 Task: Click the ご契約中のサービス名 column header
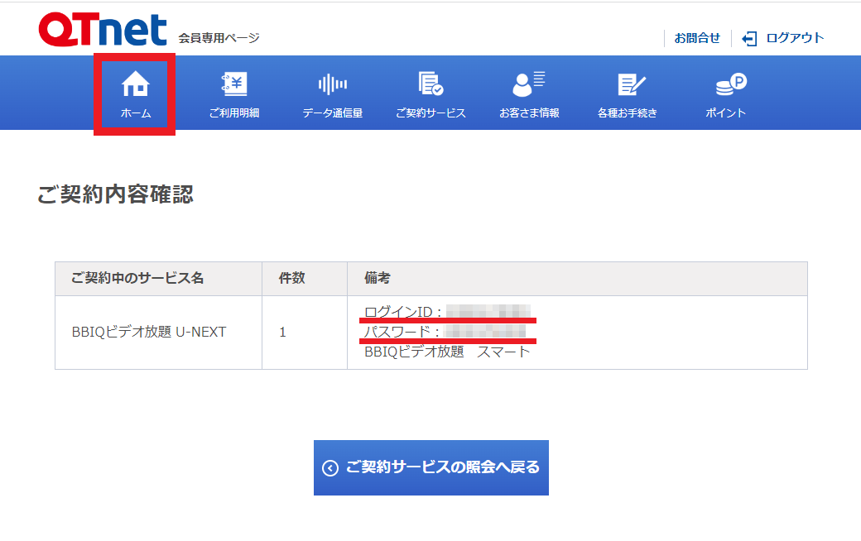point(137,279)
